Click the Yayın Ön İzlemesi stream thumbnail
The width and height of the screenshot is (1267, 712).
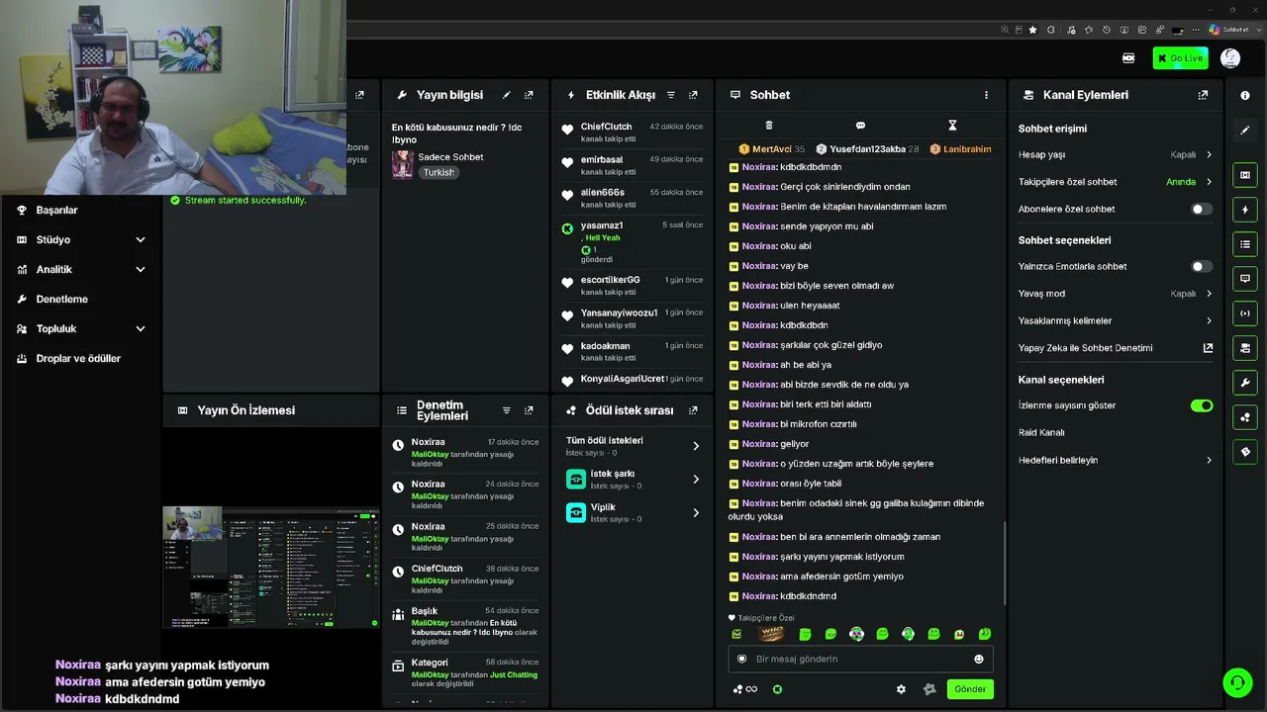(271, 567)
